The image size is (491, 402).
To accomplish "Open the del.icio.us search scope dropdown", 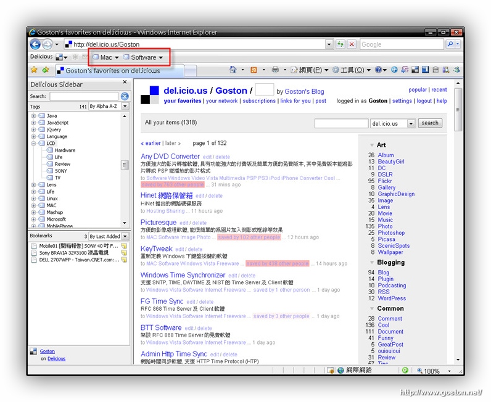I will [x=411, y=124].
